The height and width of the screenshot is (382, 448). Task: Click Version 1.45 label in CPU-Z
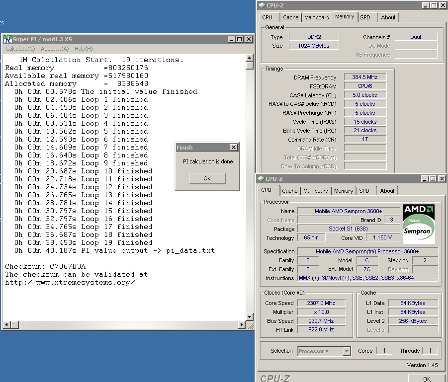422,365
